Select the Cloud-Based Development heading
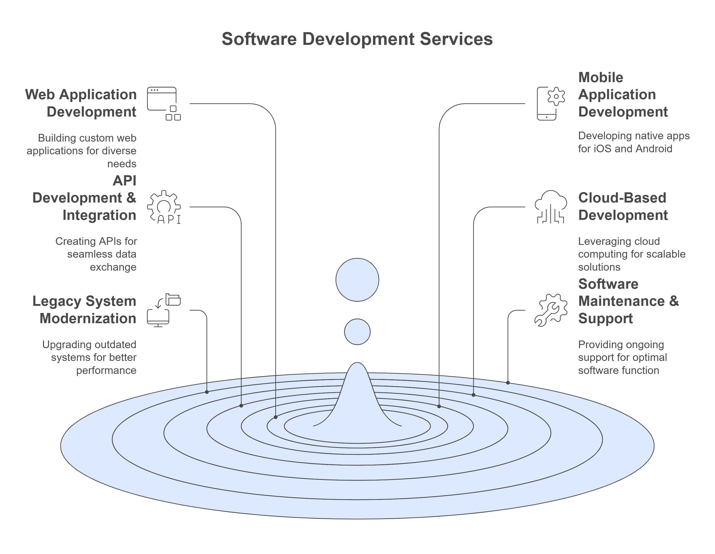 [x=623, y=206]
